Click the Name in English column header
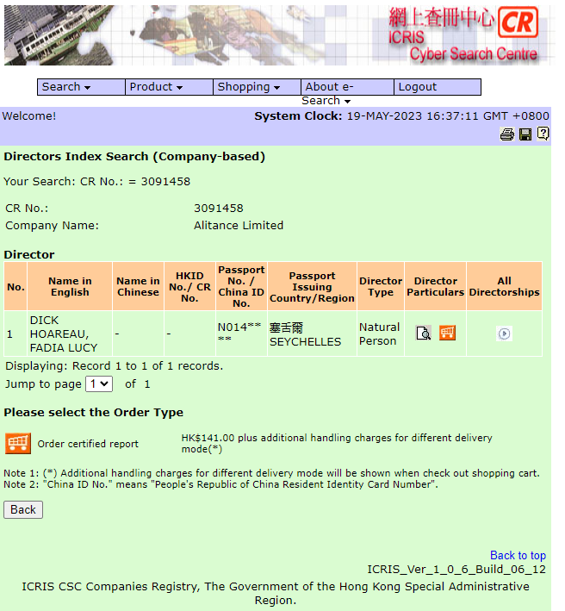 tap(70, 286)
